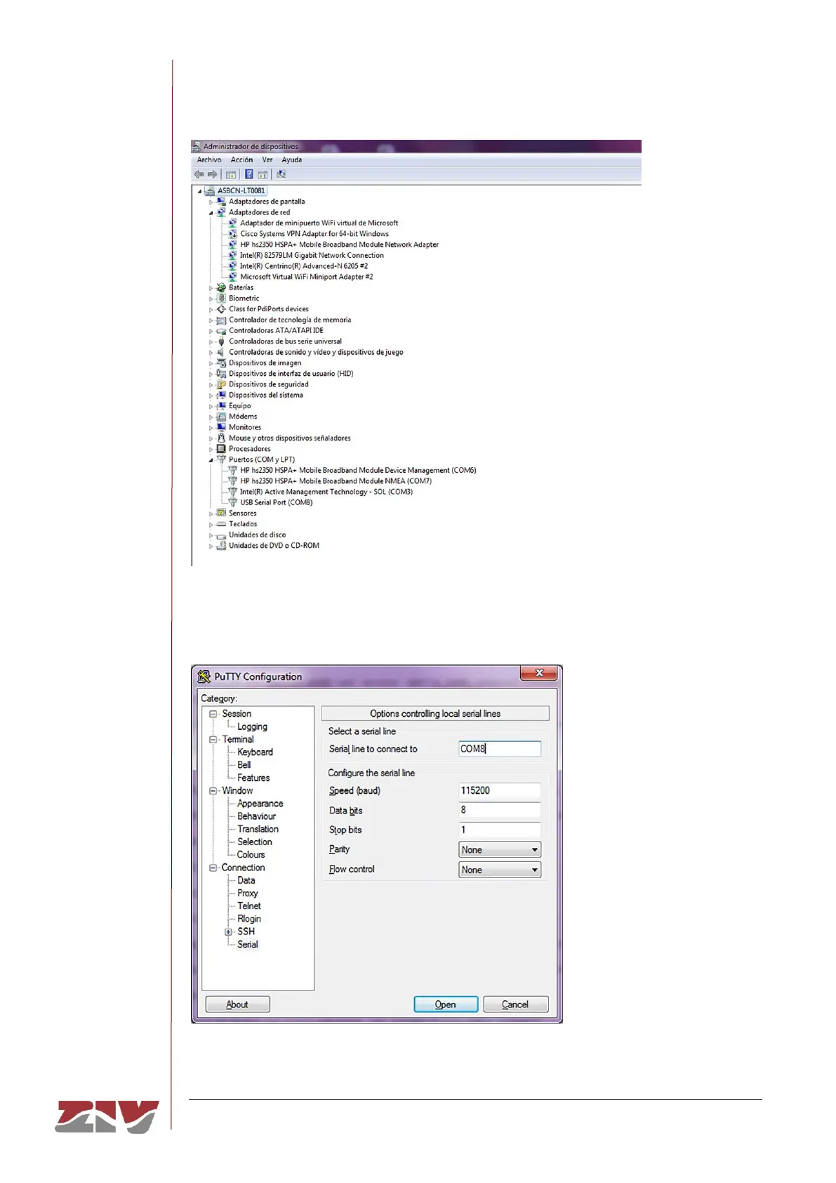Click the Open button in PuTTY
836x1183 pixels.
tap(446, 1005)
